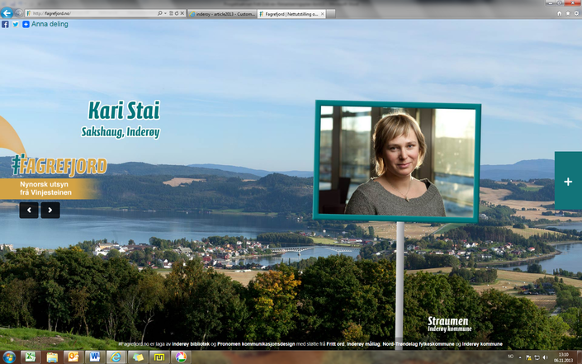Open Kari Stai portrait on billboard
Viewport: 582px width, 364px height.
(397, 161)
